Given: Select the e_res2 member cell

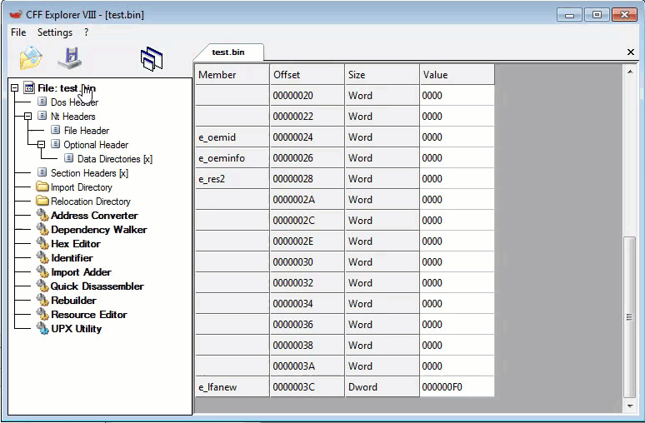Looking at the screenshot, I should [232, 179].
